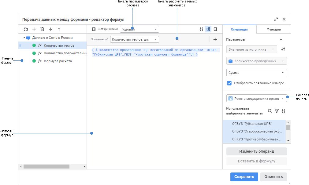This screenshot has height=185, width=309.
Task: Click the plus icon beside Показатели row
Action: coord(215,39)
